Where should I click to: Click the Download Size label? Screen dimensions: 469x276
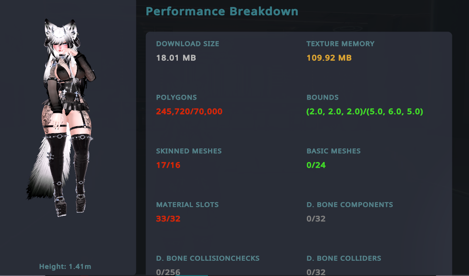187,44
